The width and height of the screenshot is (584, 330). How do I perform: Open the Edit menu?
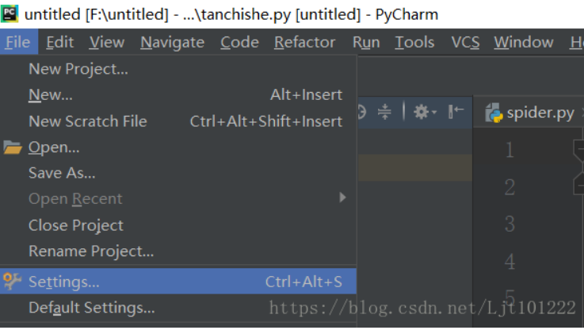click(59, 43)
